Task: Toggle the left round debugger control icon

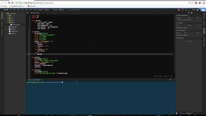Action: coord(189,13)
